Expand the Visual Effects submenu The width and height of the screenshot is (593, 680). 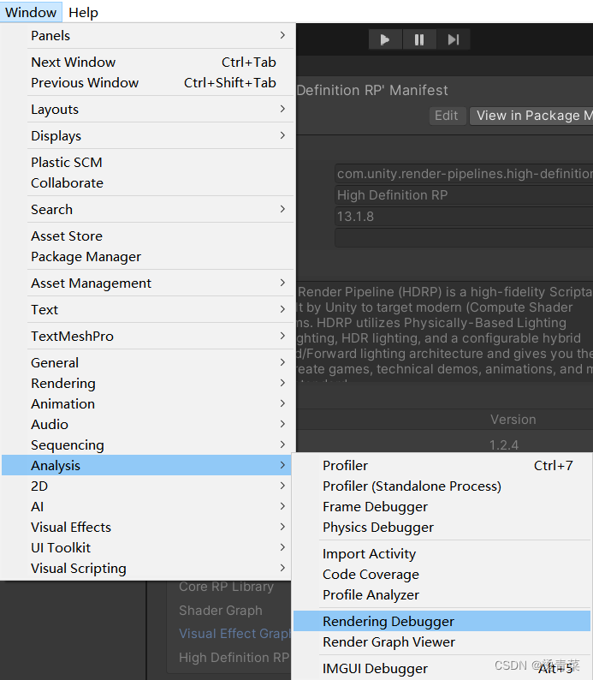(x=148, y=528)
